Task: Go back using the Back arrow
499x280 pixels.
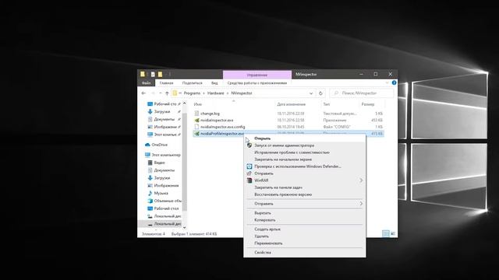Action: click(x=143, y=93)
